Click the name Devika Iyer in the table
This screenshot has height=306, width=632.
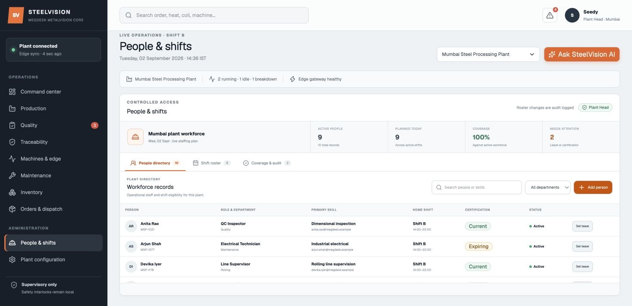pos(151,264)
